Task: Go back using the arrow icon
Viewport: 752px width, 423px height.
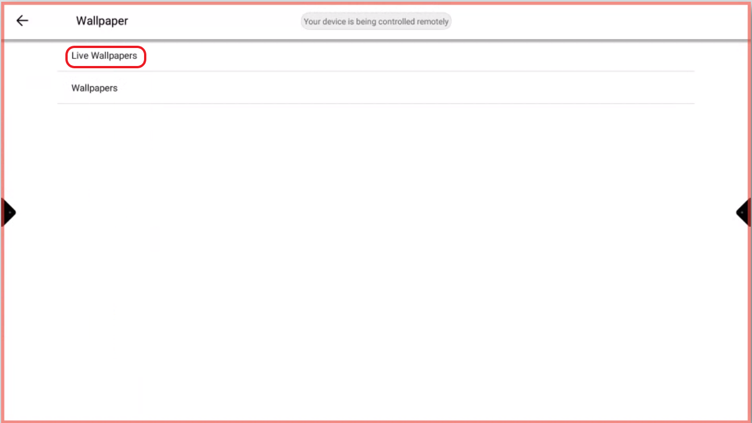Action: (x=22, y=21)
